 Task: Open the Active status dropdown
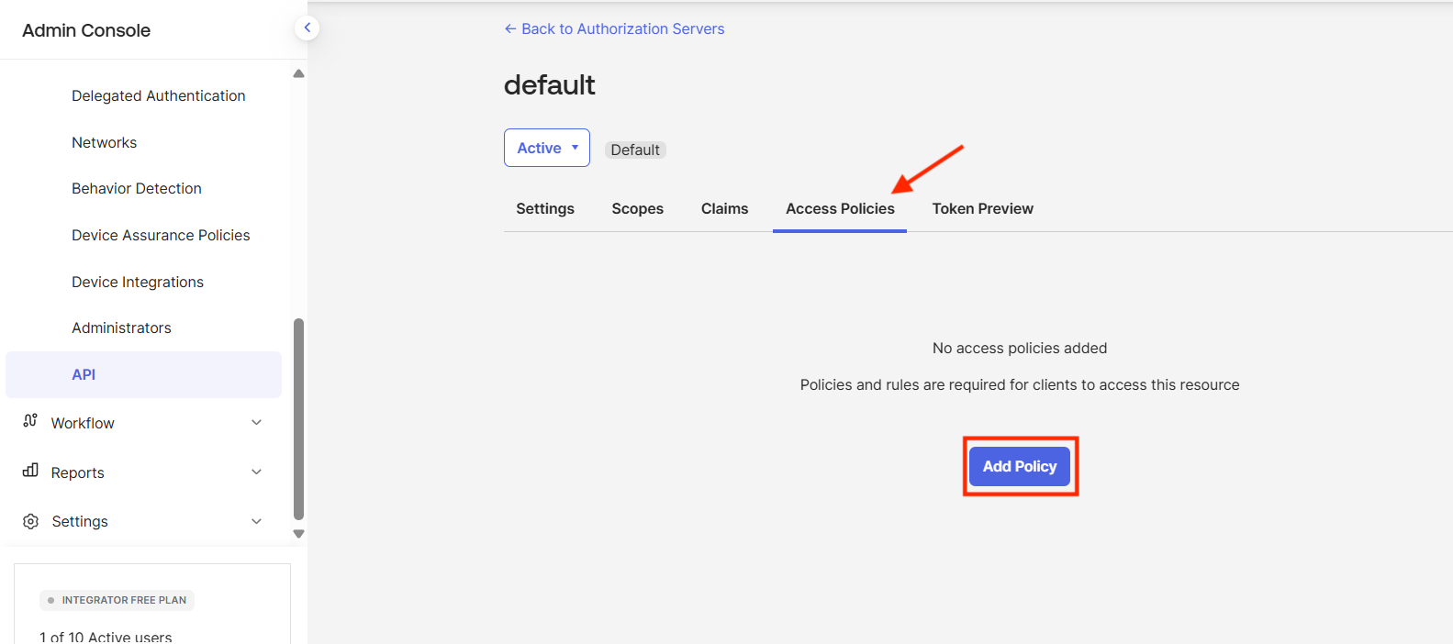point(546,148)
